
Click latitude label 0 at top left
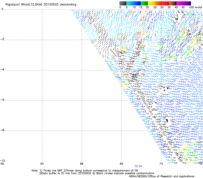(x=2, y=9)
